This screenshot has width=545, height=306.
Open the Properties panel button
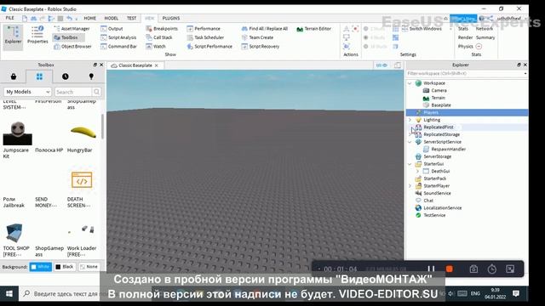37,35
